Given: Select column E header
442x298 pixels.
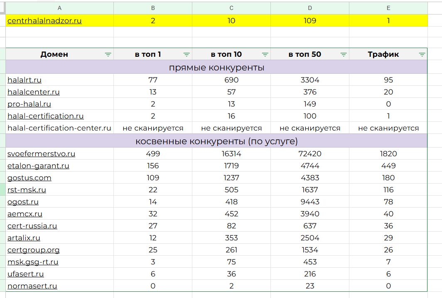Looking at the screenshot, I should (388, 8).
